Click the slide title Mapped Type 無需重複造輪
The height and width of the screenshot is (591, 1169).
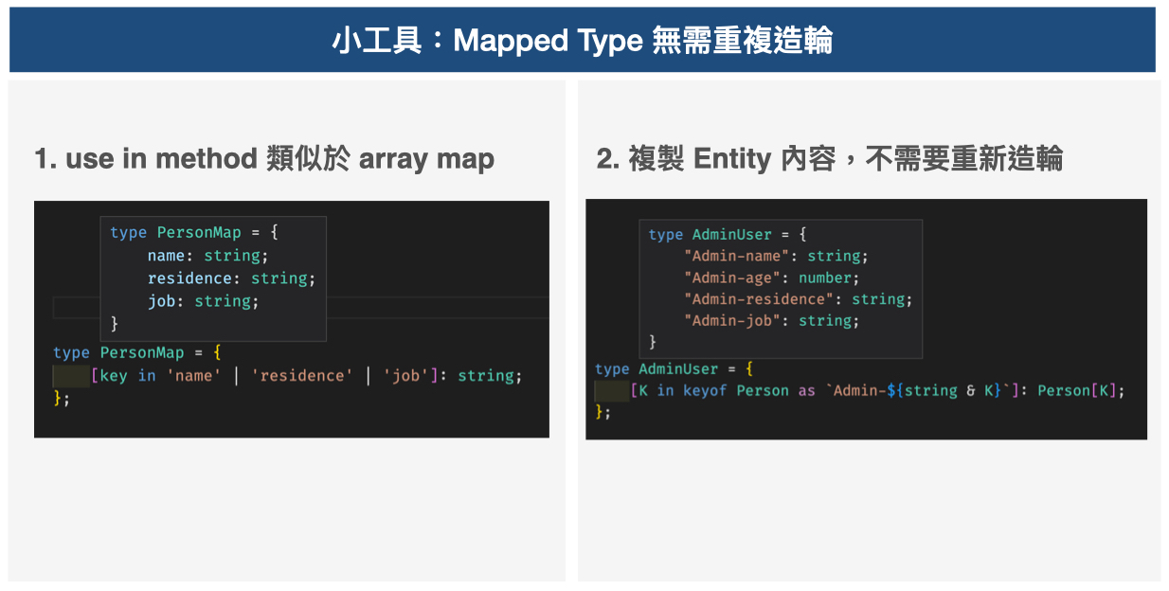click(584, 40)
